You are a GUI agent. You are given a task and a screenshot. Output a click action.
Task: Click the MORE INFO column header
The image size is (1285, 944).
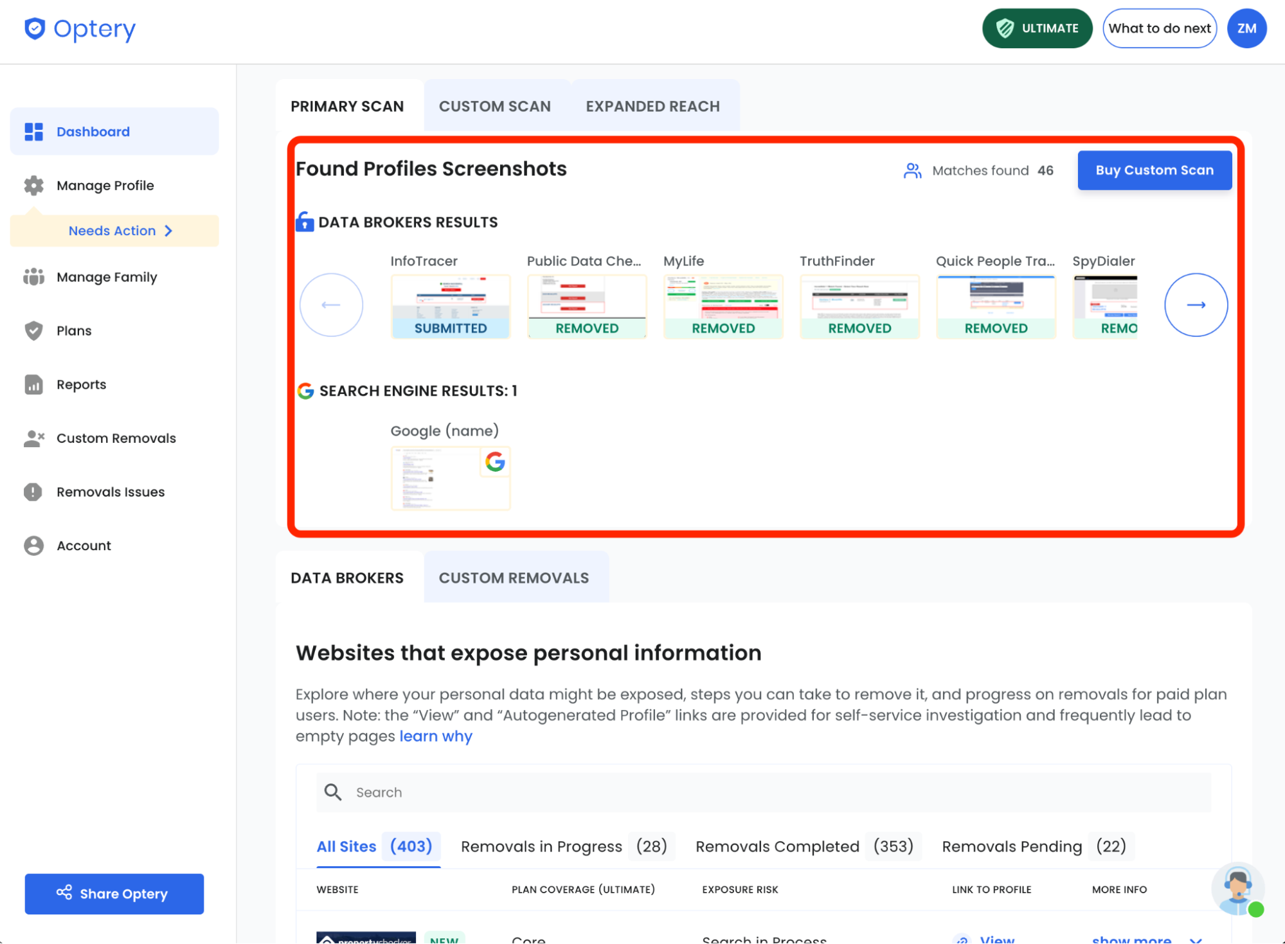(1119, 889)
